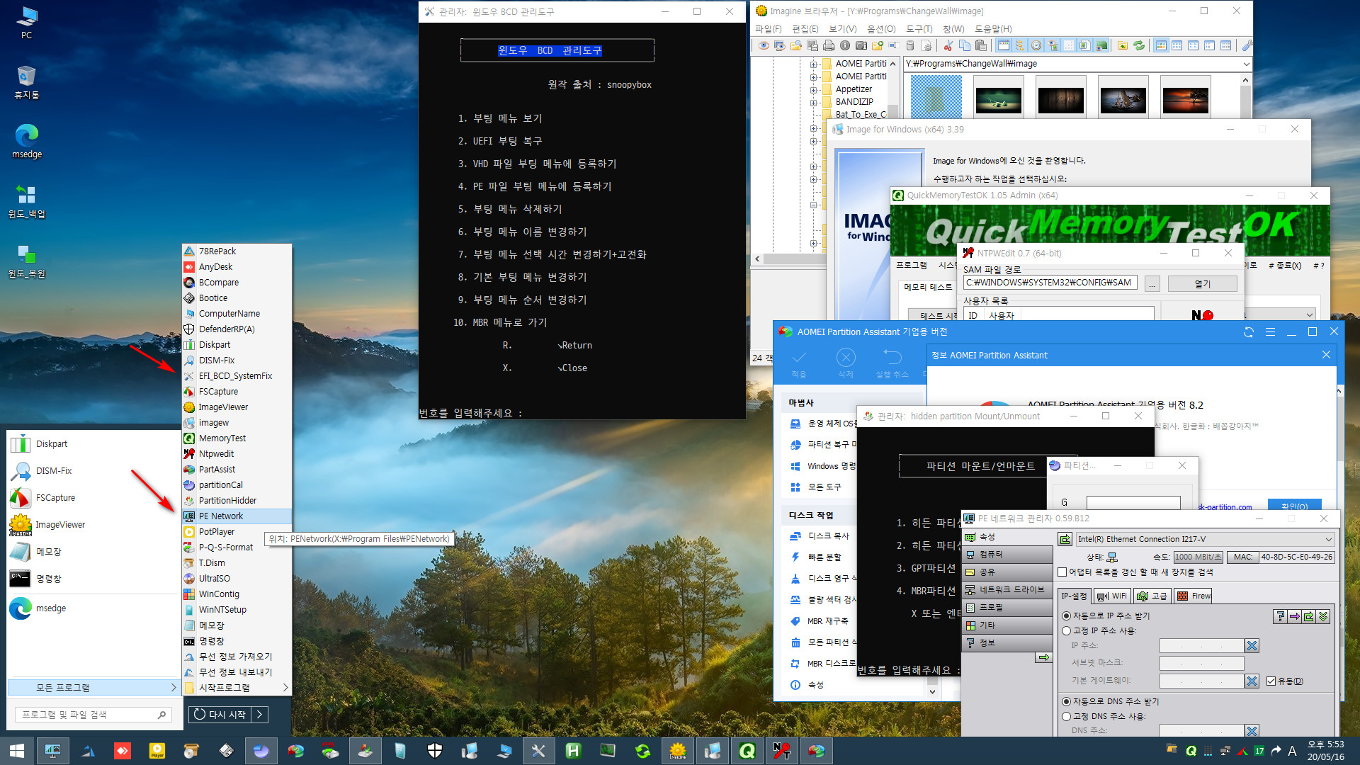Click the thumbnails view mode icon in Imagine toolbar
This screenshot has width=1360, height=765.
click(1161, 45)
